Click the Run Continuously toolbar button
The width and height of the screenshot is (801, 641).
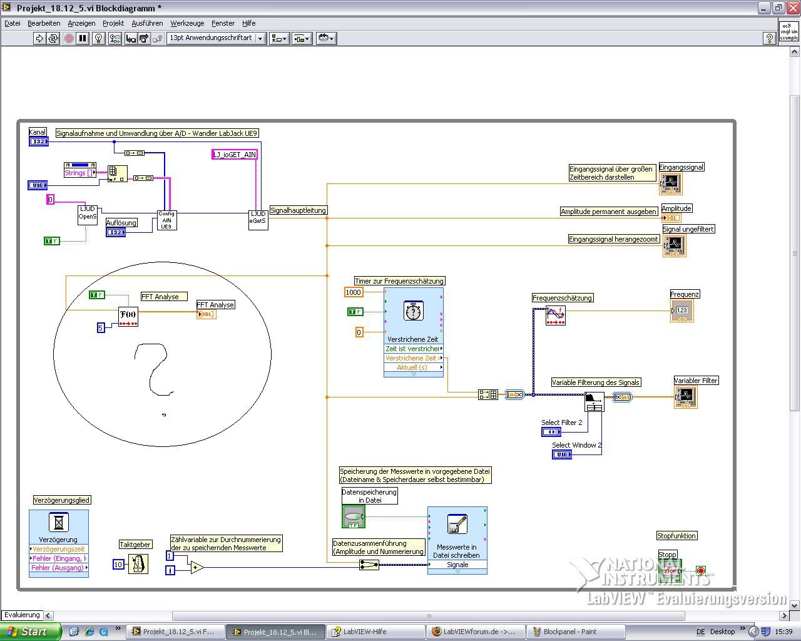click(x=53, y=38)
